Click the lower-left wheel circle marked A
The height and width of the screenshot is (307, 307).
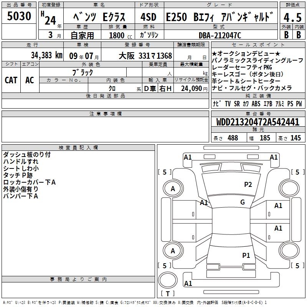click(x=173, y=251)
